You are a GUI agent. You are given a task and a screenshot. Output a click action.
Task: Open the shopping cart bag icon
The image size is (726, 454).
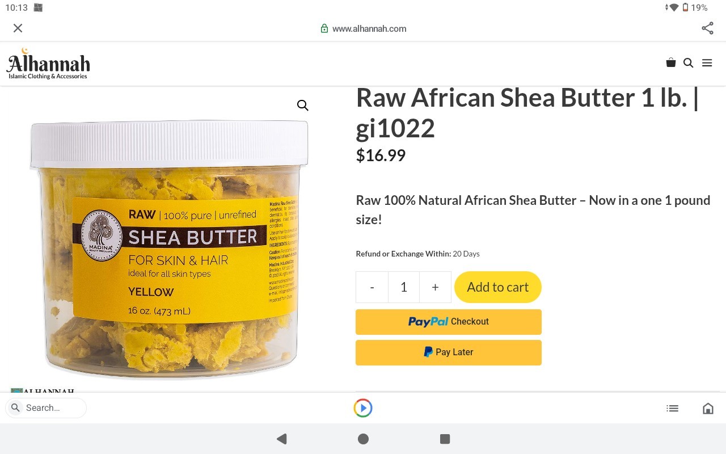coord(670,62)
